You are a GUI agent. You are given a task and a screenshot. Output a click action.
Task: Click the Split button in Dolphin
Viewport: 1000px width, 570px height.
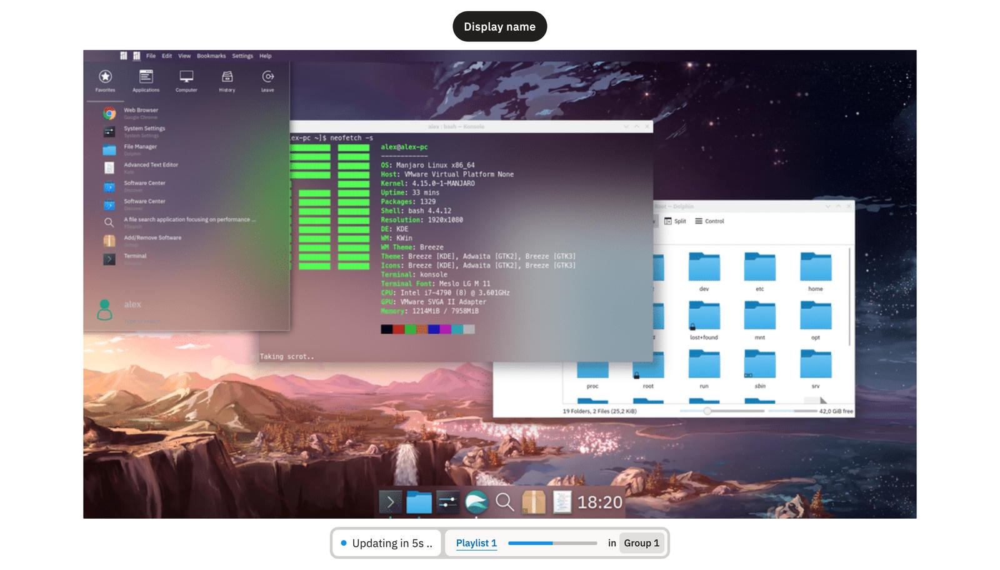[x=675, y=221]
